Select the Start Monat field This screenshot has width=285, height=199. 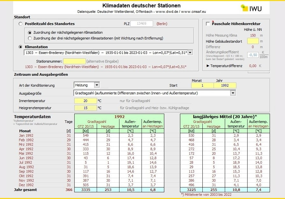(x=202, y=85)
